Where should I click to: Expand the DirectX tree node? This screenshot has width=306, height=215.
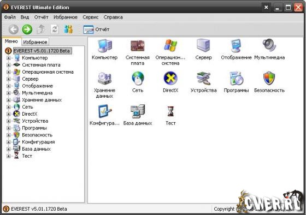pos(8,114)
